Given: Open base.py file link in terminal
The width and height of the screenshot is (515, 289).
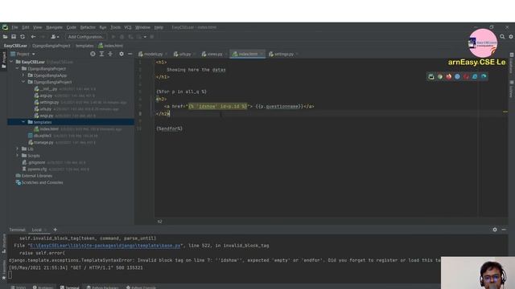Looking at the screenshot, I should 105,246.
